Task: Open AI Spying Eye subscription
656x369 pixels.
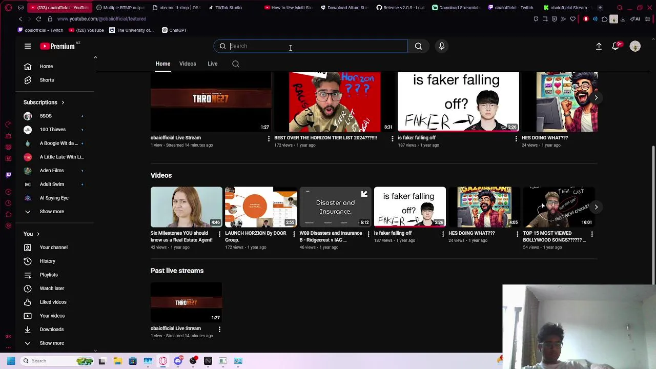Action: click(54, 198)
